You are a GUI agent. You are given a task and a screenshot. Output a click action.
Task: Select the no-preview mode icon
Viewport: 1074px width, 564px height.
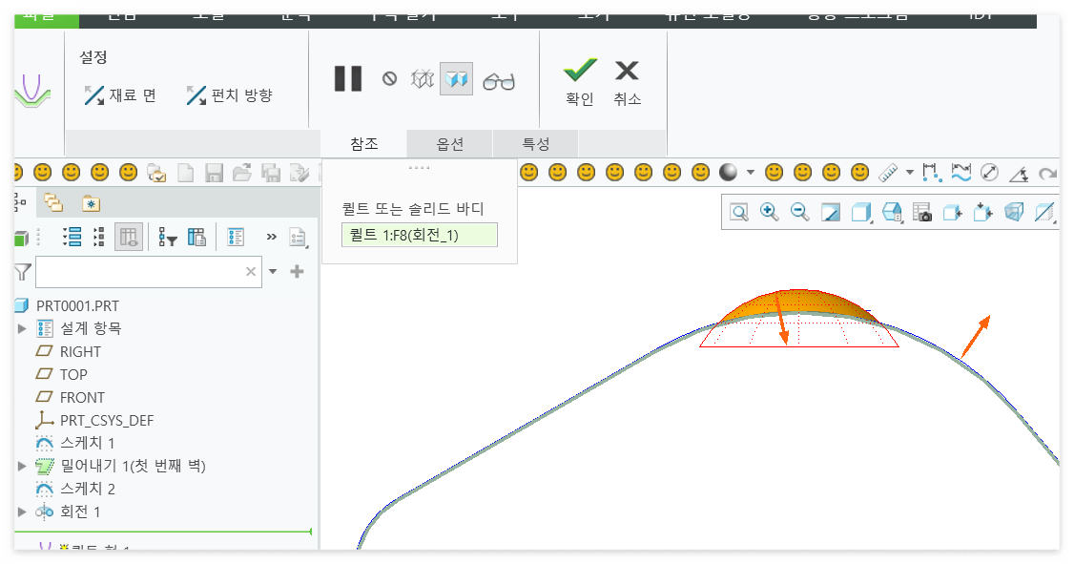pos(390,79)
